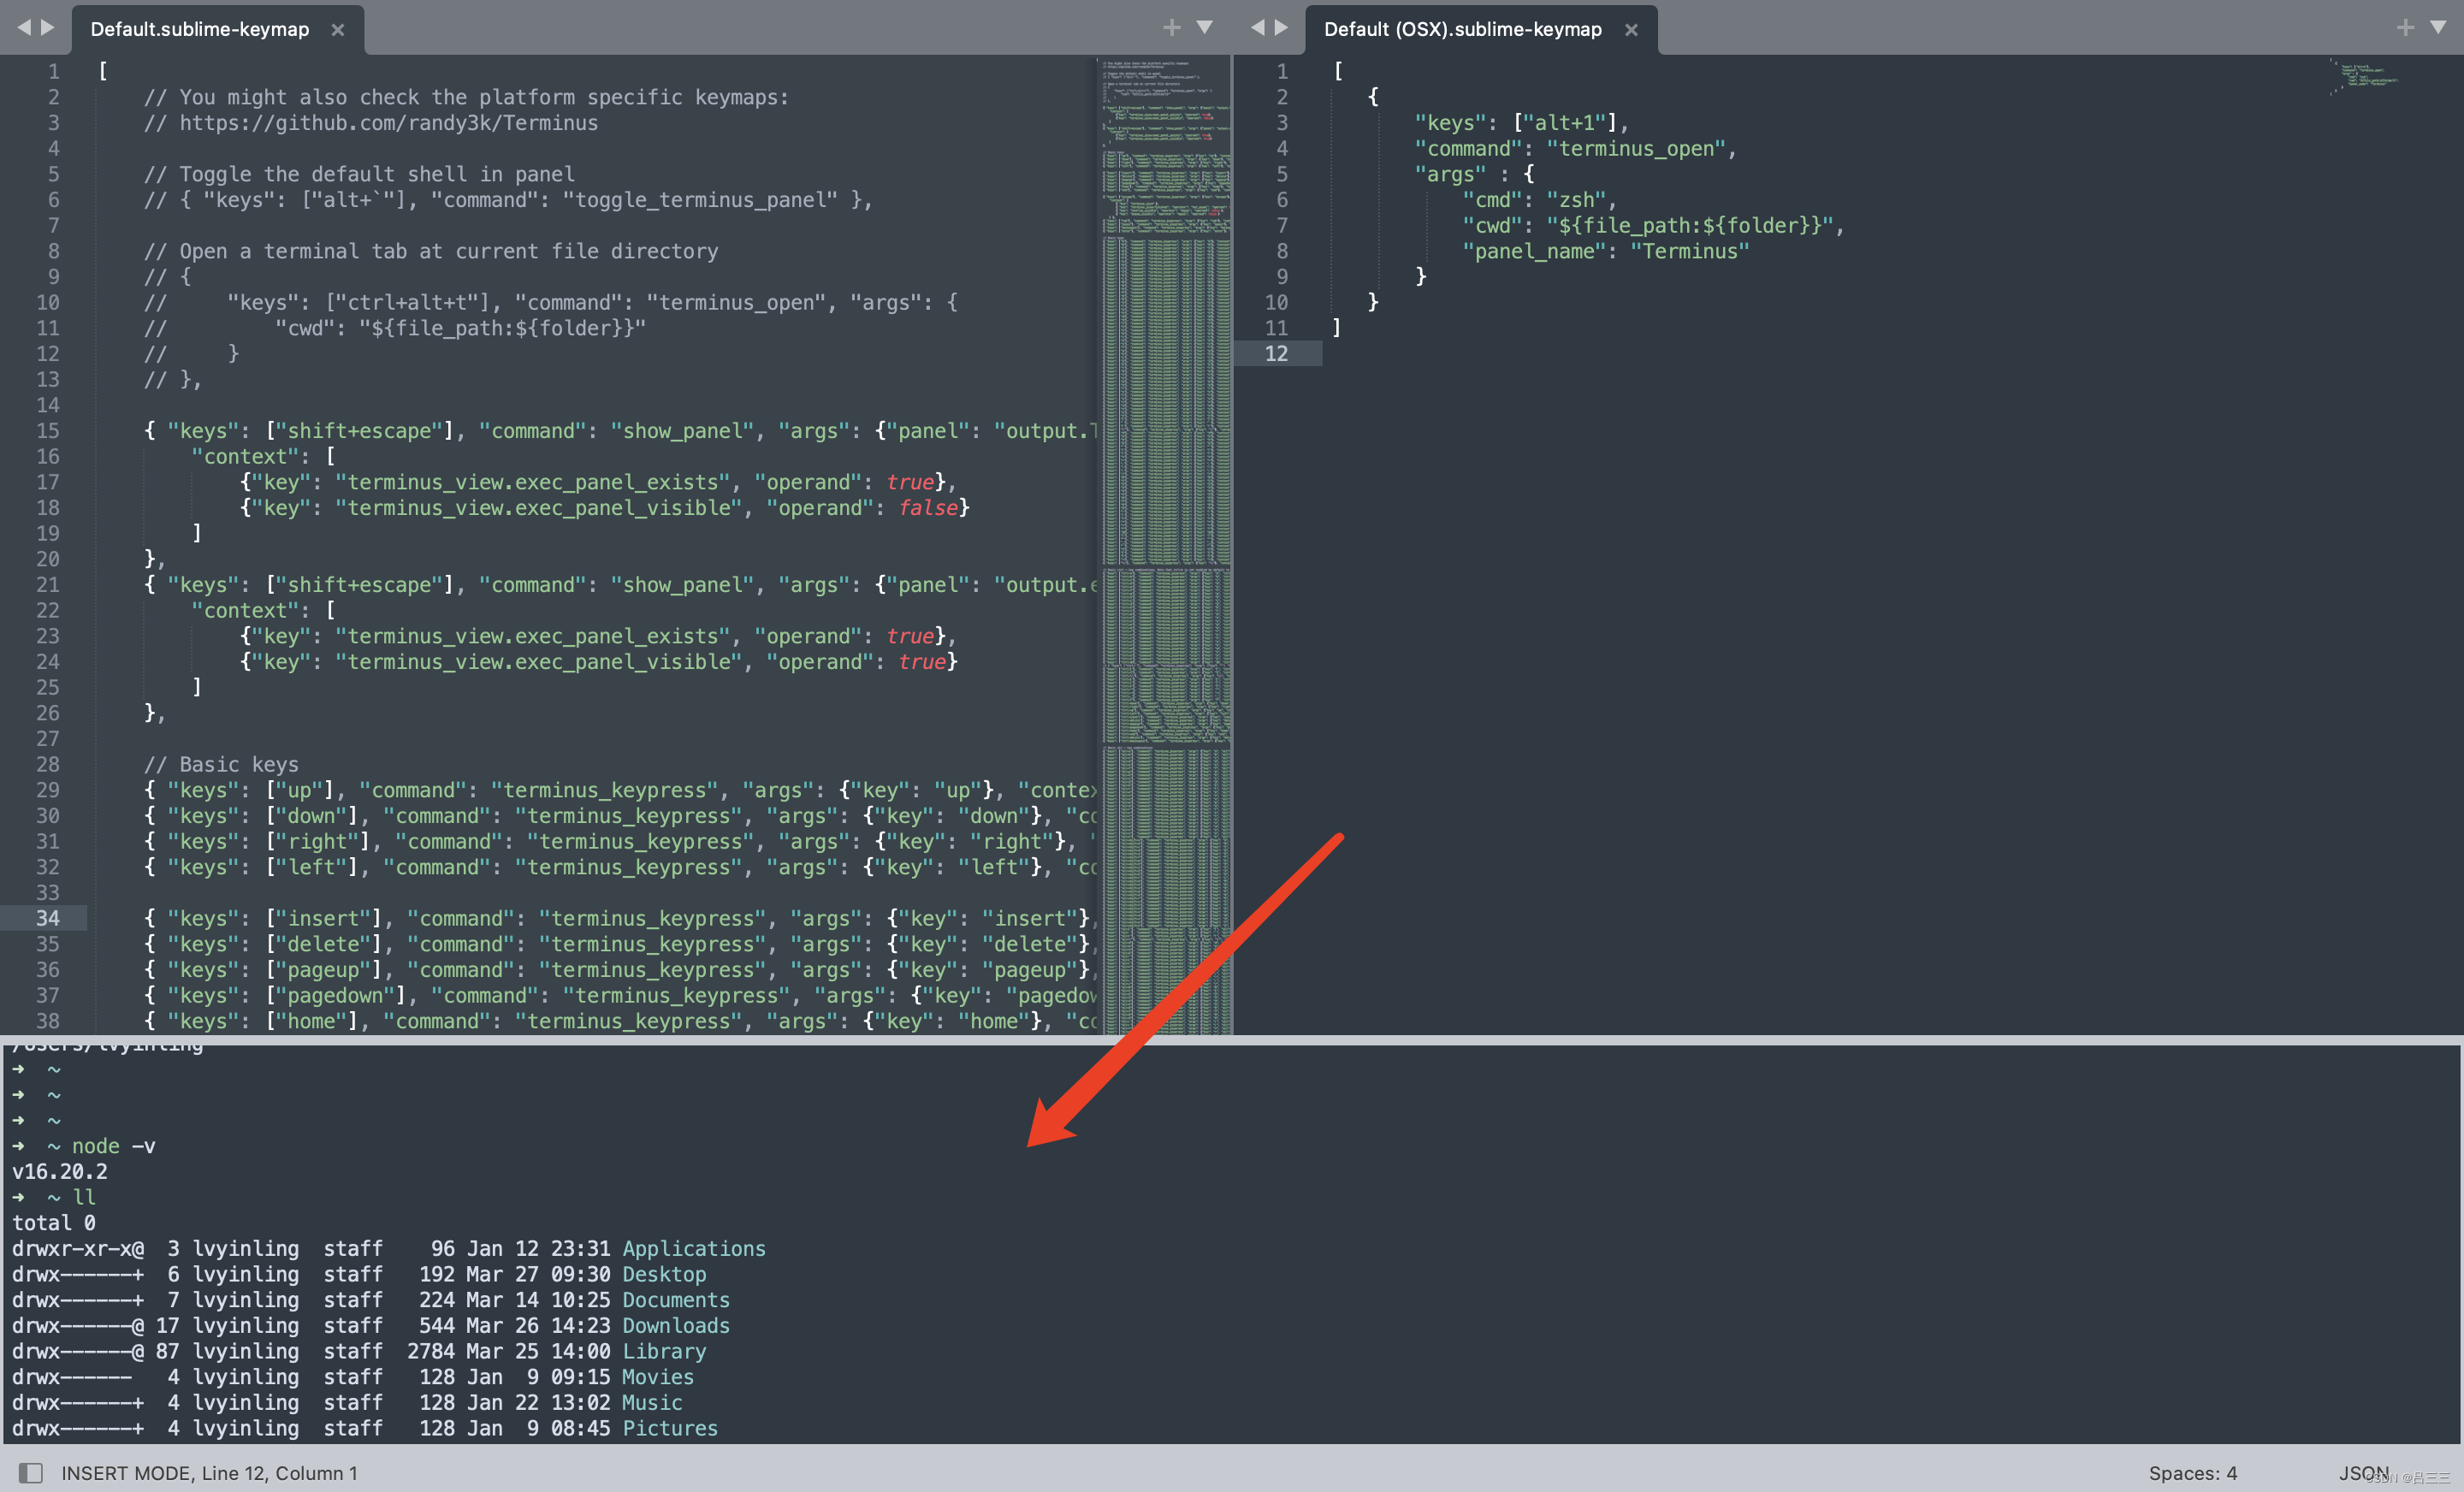Open indentation settings via Spaces: 4
This screenshot has height=1492, width=2464.
tap(2192, 1472)
